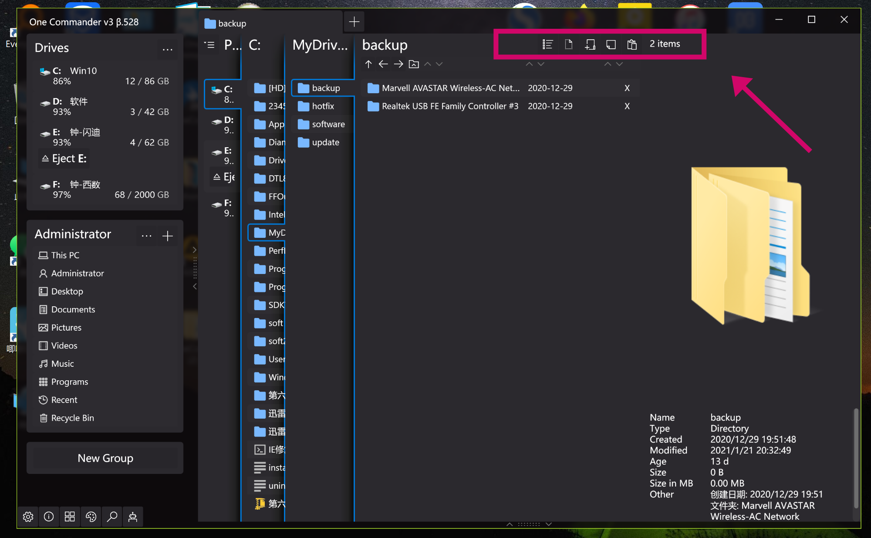871x538 pixels.
Task: Navigate back with the left arrow
Action: [x=383, y=64]
